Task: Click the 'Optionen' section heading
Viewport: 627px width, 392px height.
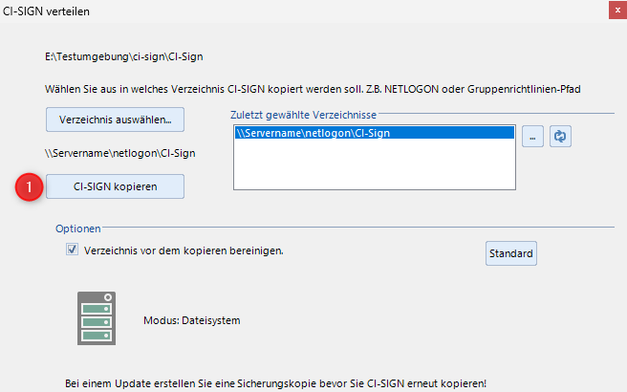Action: tap(77, 229)
